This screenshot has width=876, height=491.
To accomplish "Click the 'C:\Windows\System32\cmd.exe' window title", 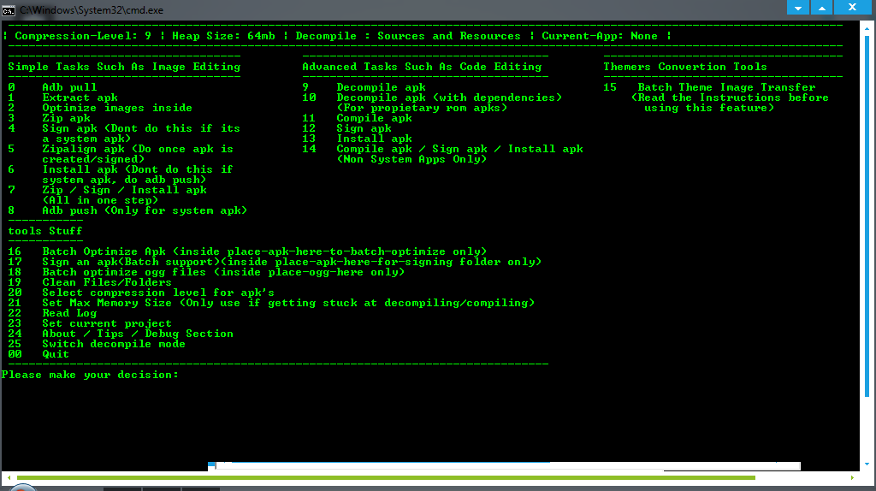I will click(x=92, y=10).
